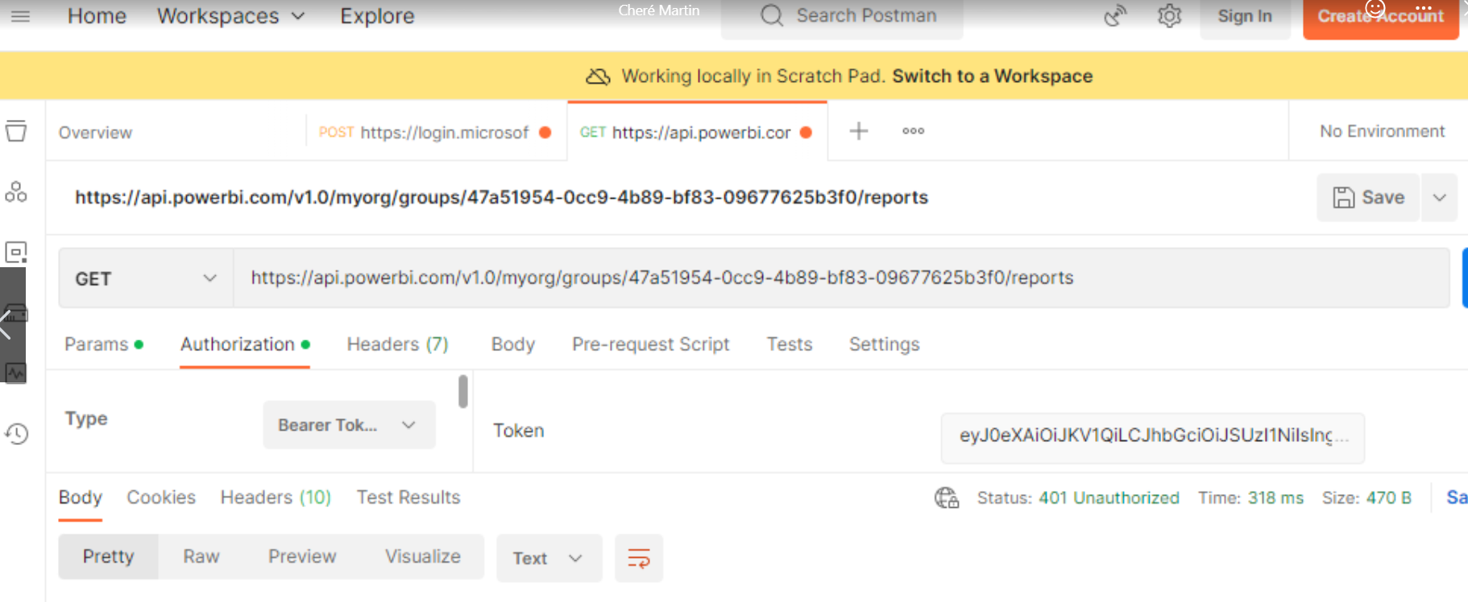Switch response view to Visualize
Viewport: 1468px width, 602px height.
[423, 557]
